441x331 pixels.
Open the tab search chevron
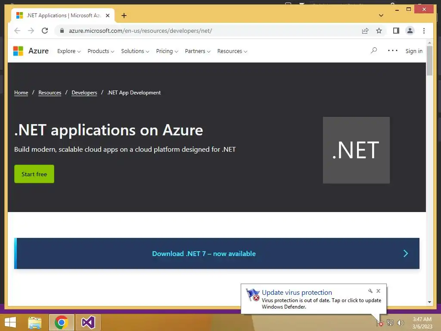tap(381, 16)
